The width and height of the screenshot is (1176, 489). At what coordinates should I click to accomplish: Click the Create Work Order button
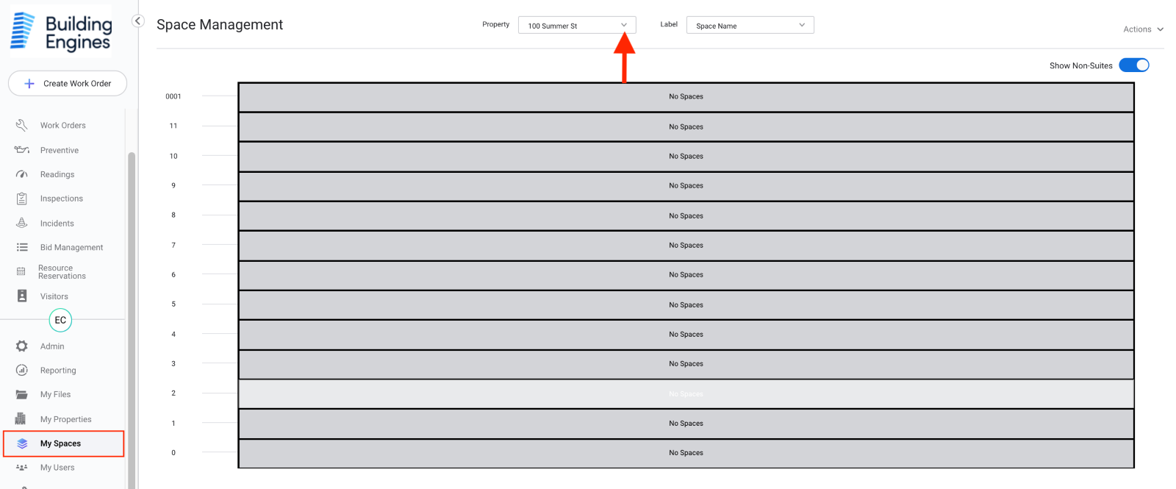[68, 83]
